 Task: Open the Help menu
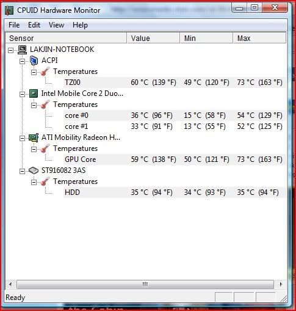point(80,25)
